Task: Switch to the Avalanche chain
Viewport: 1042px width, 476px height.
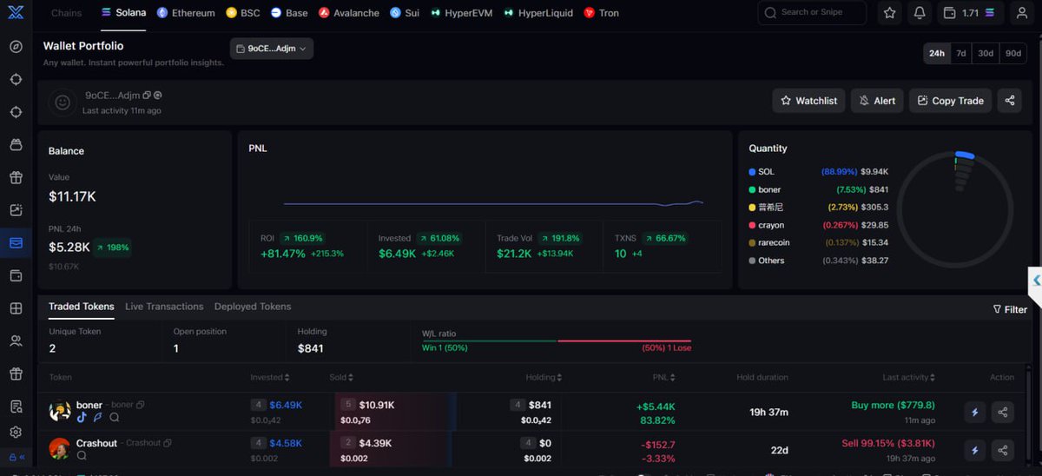Action: point(349,13)
